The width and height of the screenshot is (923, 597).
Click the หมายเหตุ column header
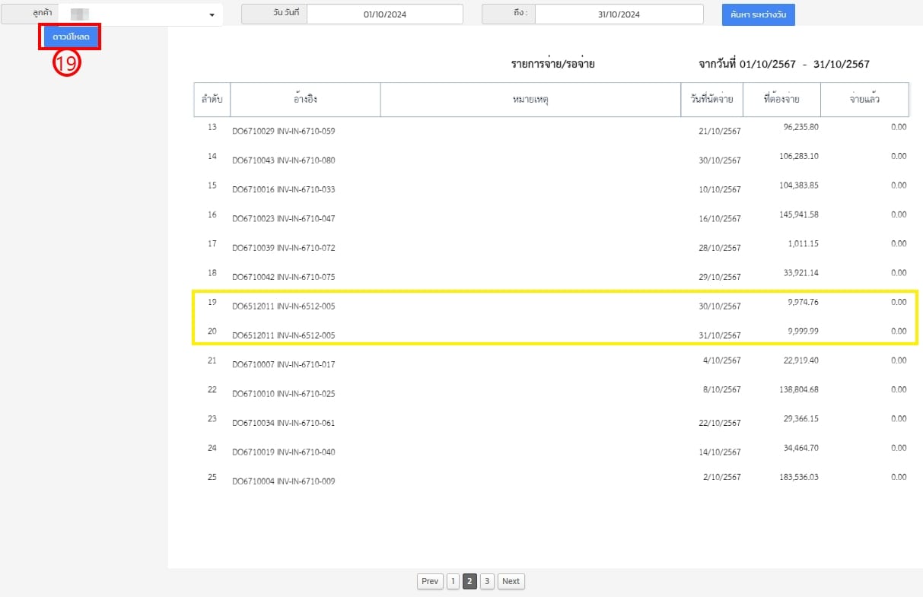(x=530, y=100)
